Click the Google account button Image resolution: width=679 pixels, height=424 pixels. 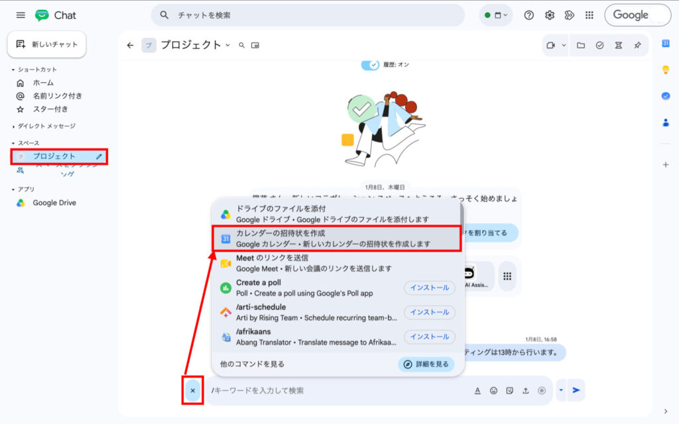637,15
